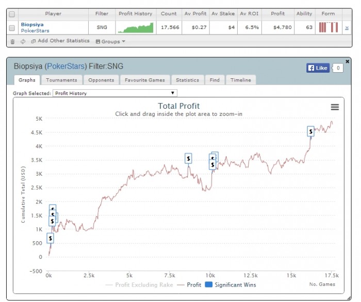Click the Player column header
This screenshot has width=361, height=302.
coord(53,13)
